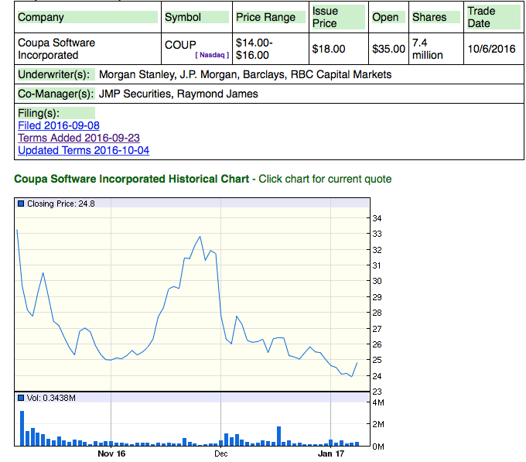The width and height of the screenshot is (526, 462).
Task: Click the Co-Manager(s) label
Action: coord(56,94)
